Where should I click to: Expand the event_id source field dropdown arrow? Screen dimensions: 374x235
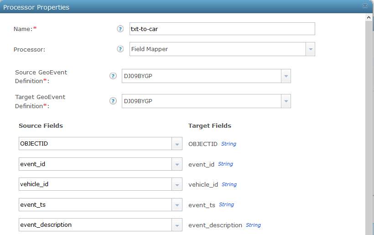coord(177,164)
